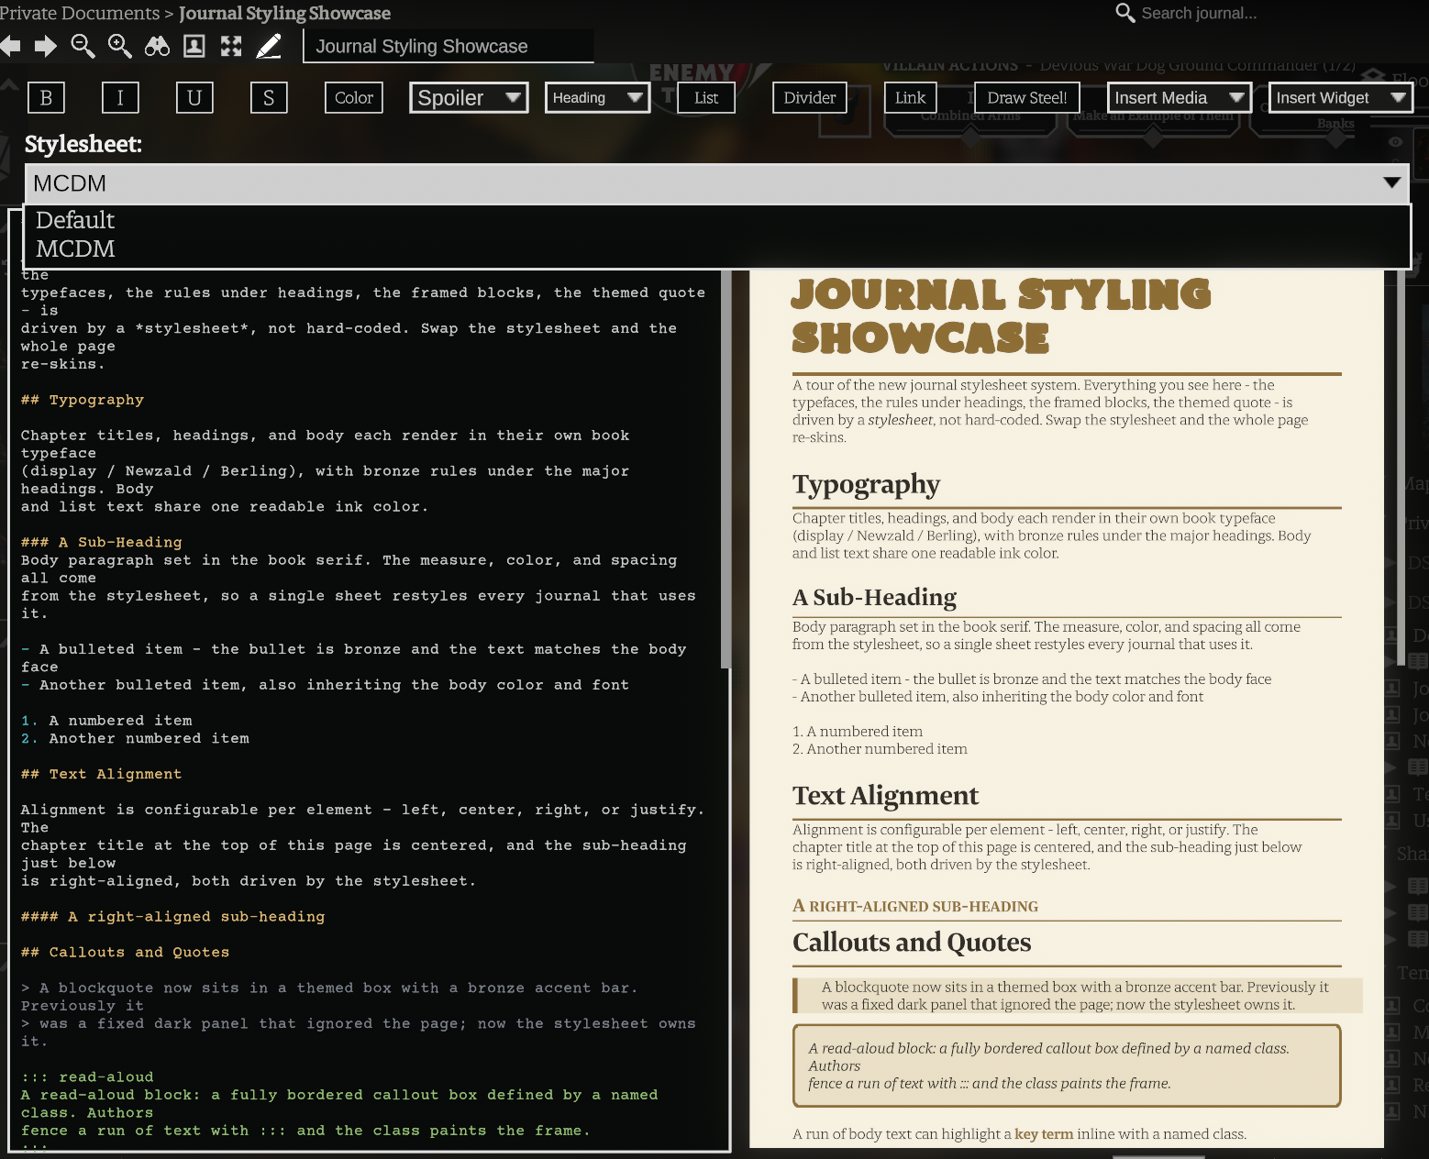Open the Spoiler dropdown

coord(469,98)
